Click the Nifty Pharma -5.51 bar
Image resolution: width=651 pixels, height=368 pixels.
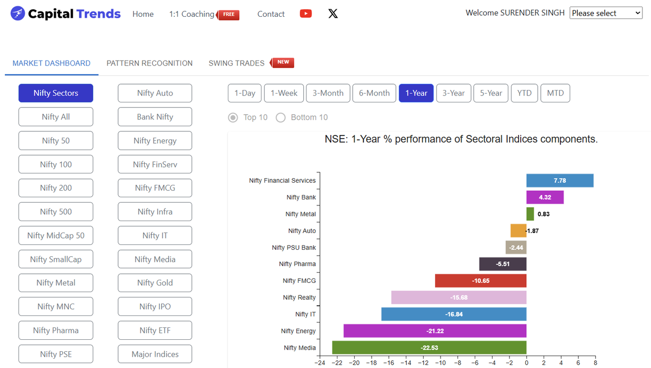point(503,264)
